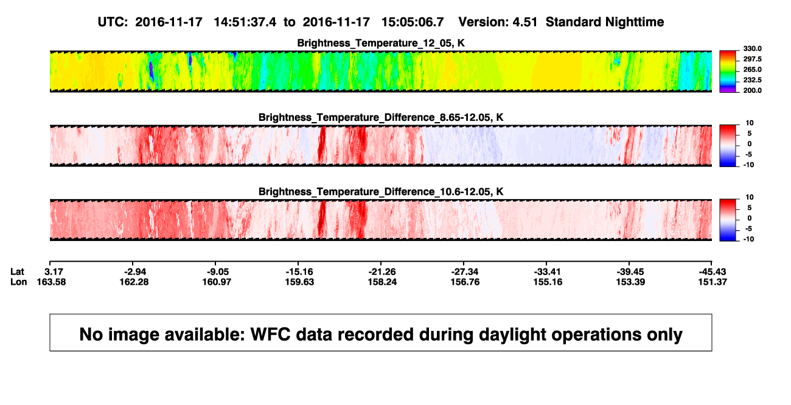Click the red-blue colorbar of 10.6-12.05 plot
This screenshot has height=405, width=791.
pos(728,220)
